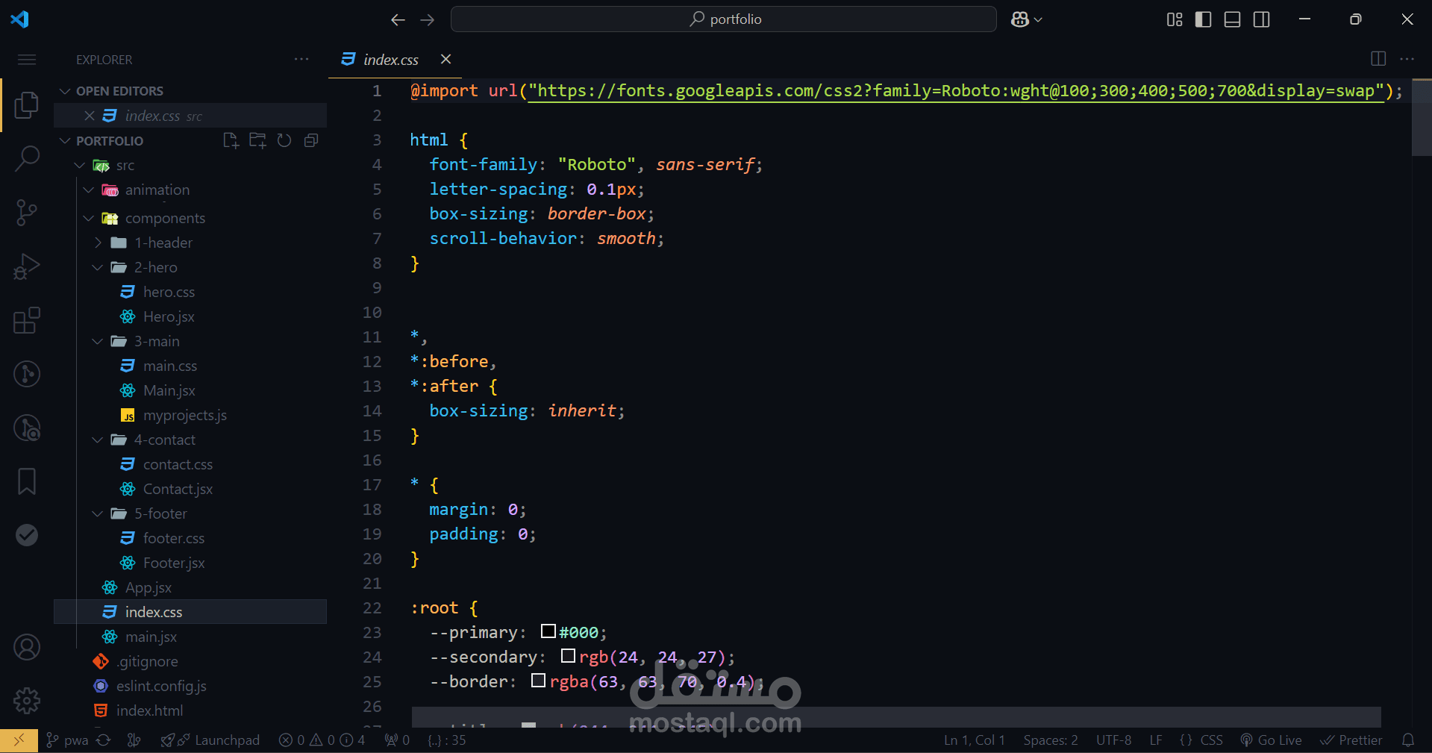Open the Extensions view
The width and height of the screenshot is (1432, 753).
click(x=27, y=320)
